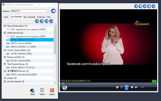Open the Address dropdown list

pyautogui.click(x=47, y=11)
